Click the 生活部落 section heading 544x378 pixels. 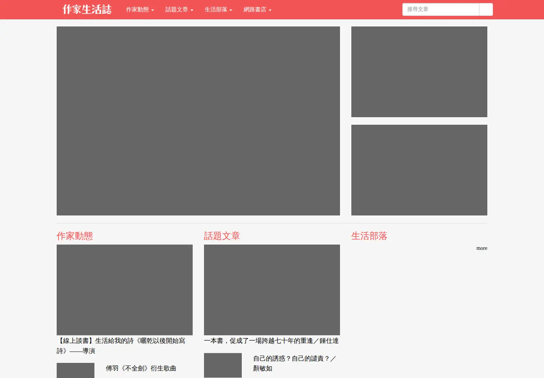point(369,236)
